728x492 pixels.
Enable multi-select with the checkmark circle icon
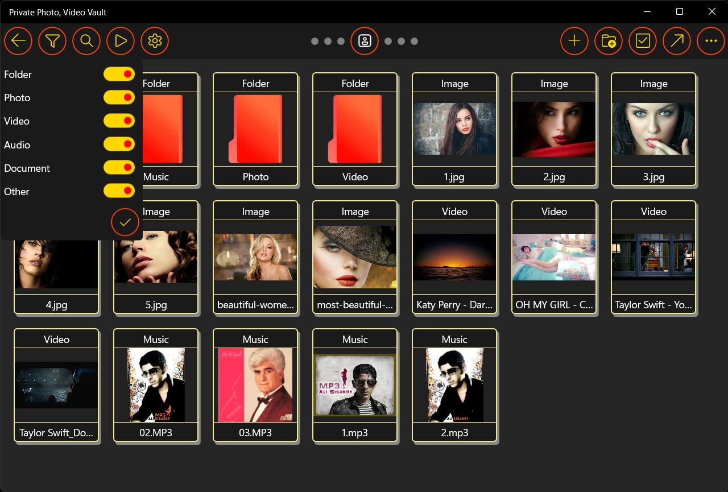tap(642, 41)
